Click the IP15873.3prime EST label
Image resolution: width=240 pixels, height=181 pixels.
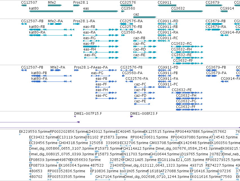pyautogui.click(x=114, y=137)
